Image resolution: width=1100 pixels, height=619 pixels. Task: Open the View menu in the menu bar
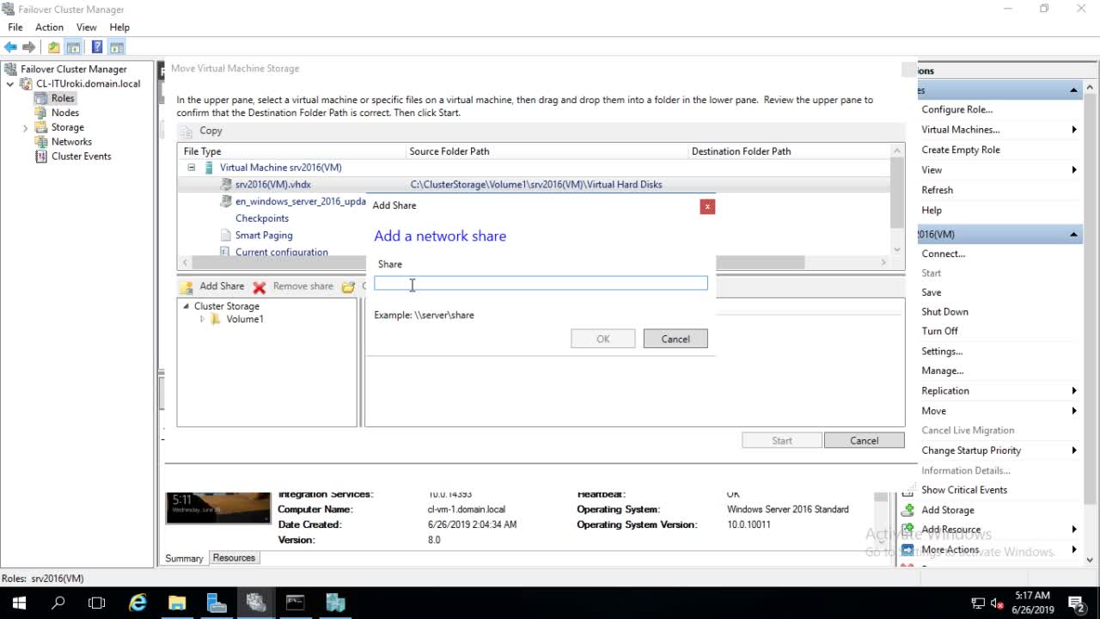[x=87, y=28]
